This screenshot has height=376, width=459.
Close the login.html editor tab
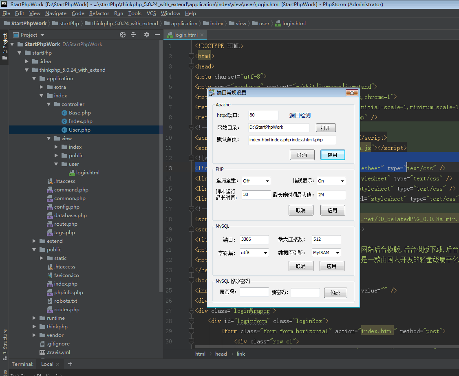(x=202, y=35)
